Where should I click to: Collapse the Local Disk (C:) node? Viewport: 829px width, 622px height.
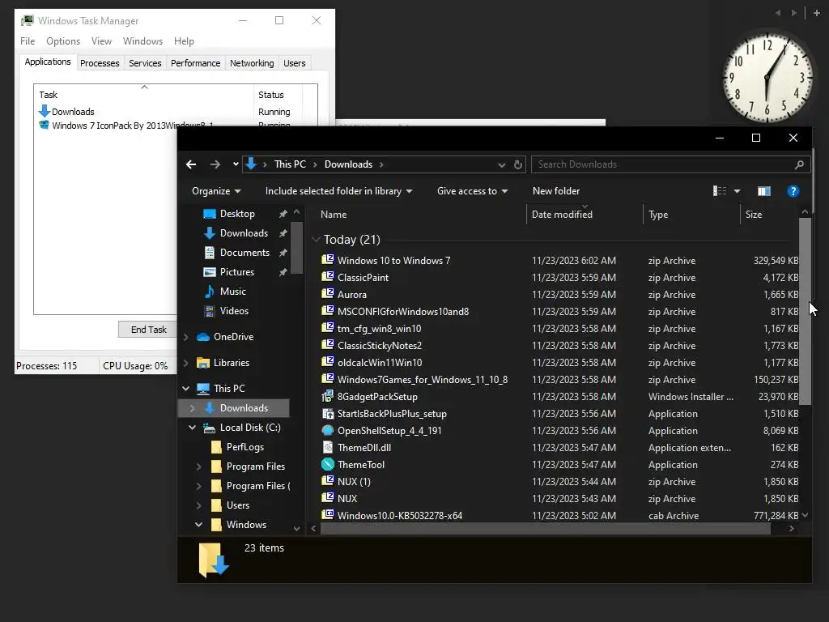pos(192,428)
